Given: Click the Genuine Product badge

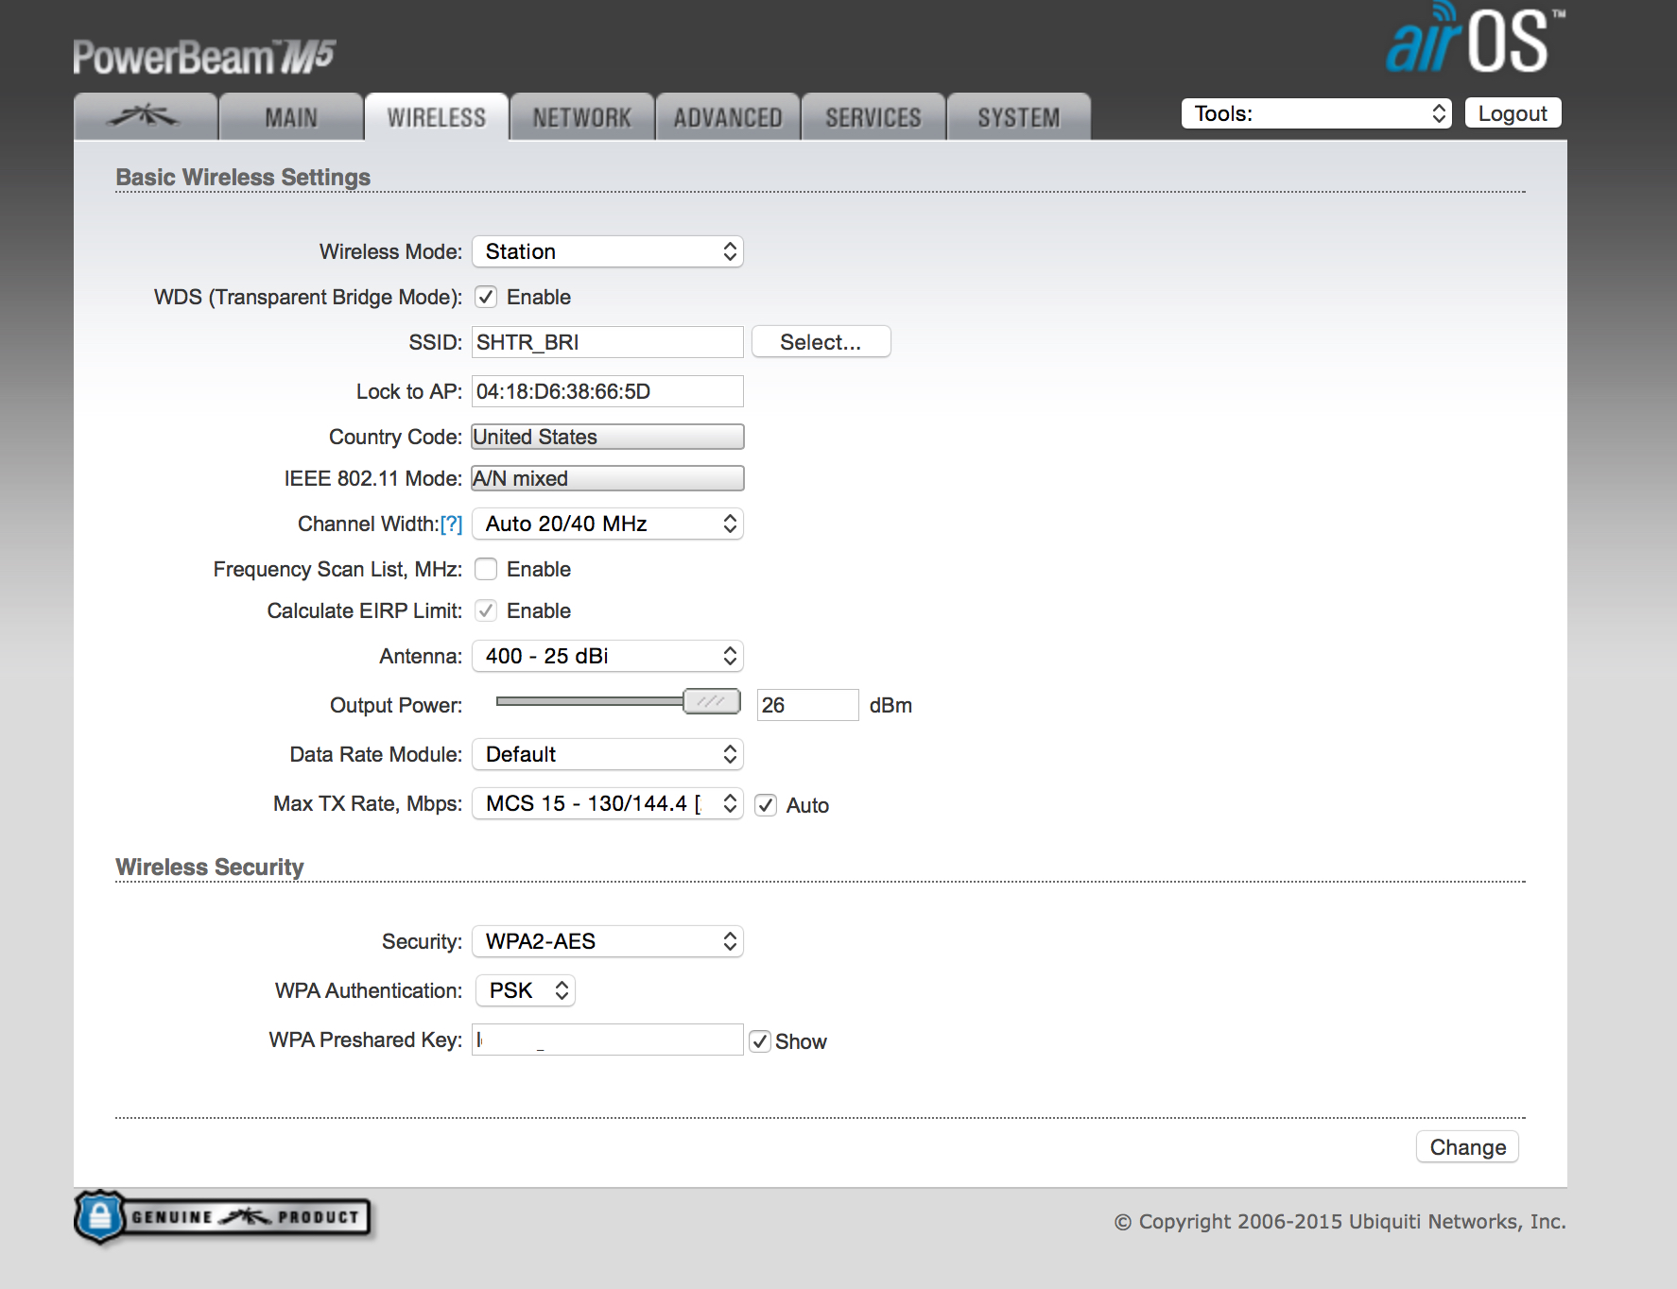Looking at the screenshot, I should click(223, 1216).
